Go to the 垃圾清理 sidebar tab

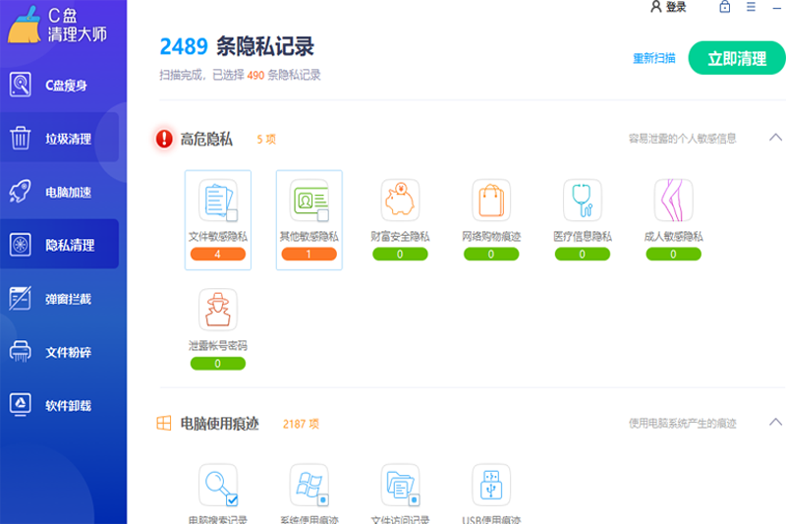click(x=64, y=139)
